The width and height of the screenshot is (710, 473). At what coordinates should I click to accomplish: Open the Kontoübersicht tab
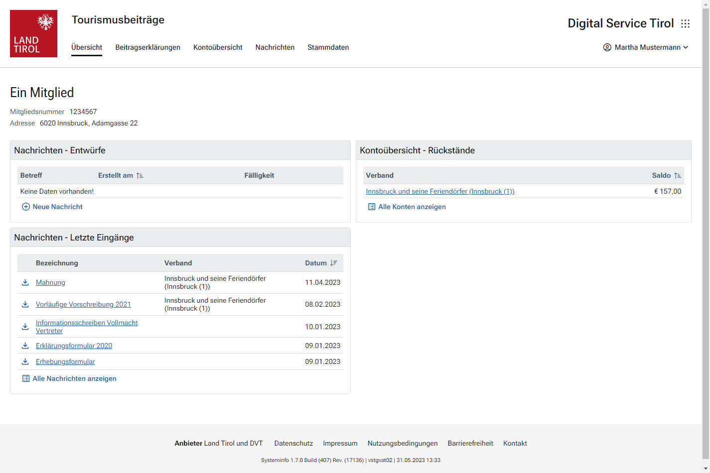tap(218, 47)
